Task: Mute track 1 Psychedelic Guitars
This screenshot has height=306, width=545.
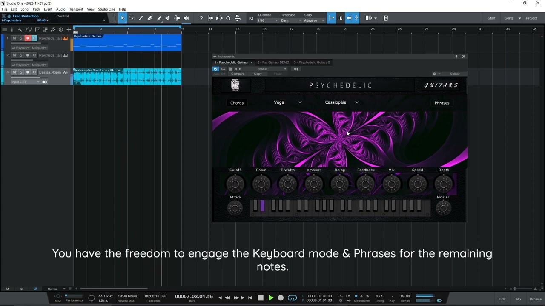Action: (14, 38)
